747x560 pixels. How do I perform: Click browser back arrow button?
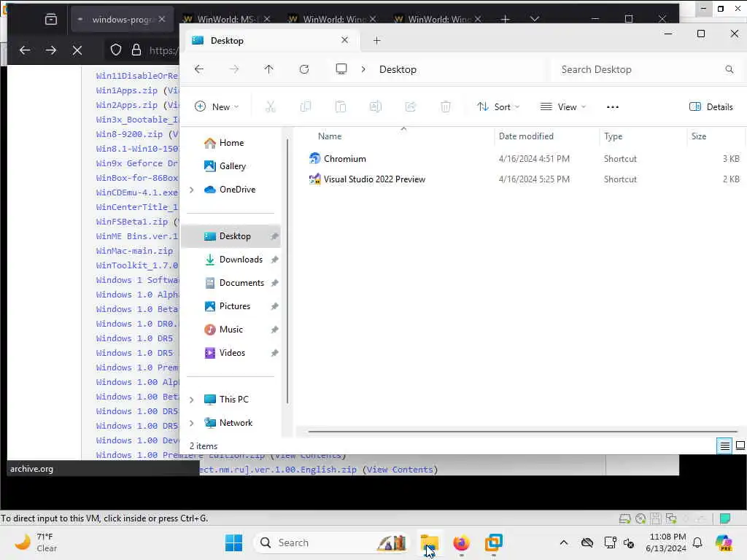25,50
